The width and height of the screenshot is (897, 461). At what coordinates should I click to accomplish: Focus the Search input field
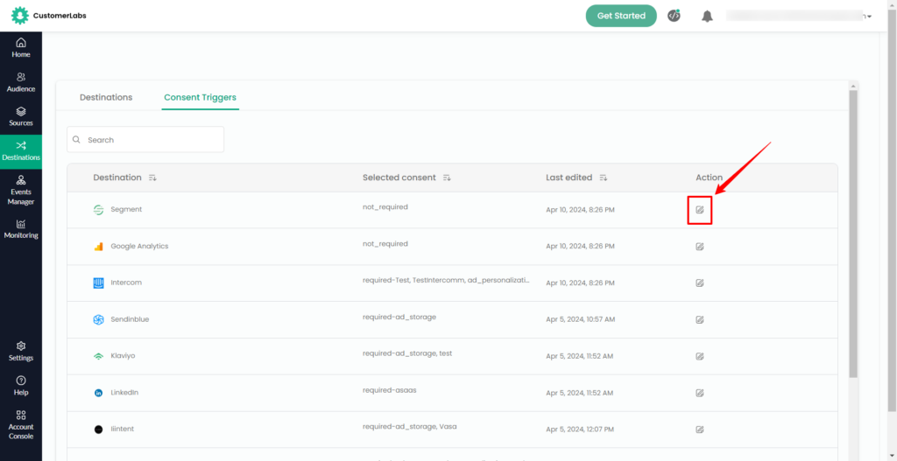pyautogui.click(x=145, y=139)
